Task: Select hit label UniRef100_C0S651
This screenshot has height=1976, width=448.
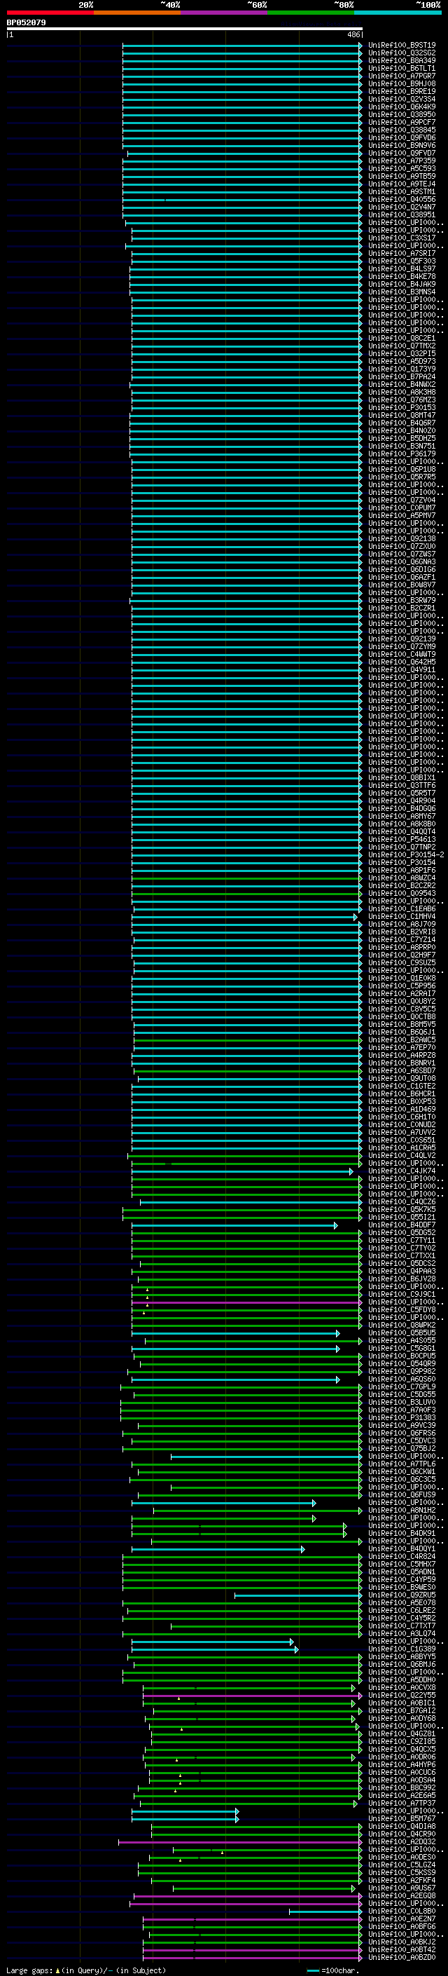Action: (x=402, y=1140)
